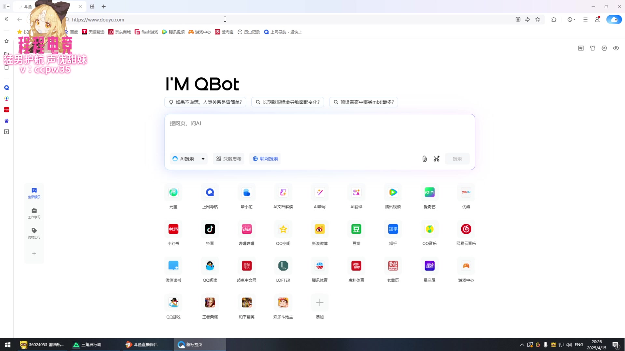This screenshot has height=351, width=625.
Task: Open the 优酷 shortcut
Action: point(466,192)
